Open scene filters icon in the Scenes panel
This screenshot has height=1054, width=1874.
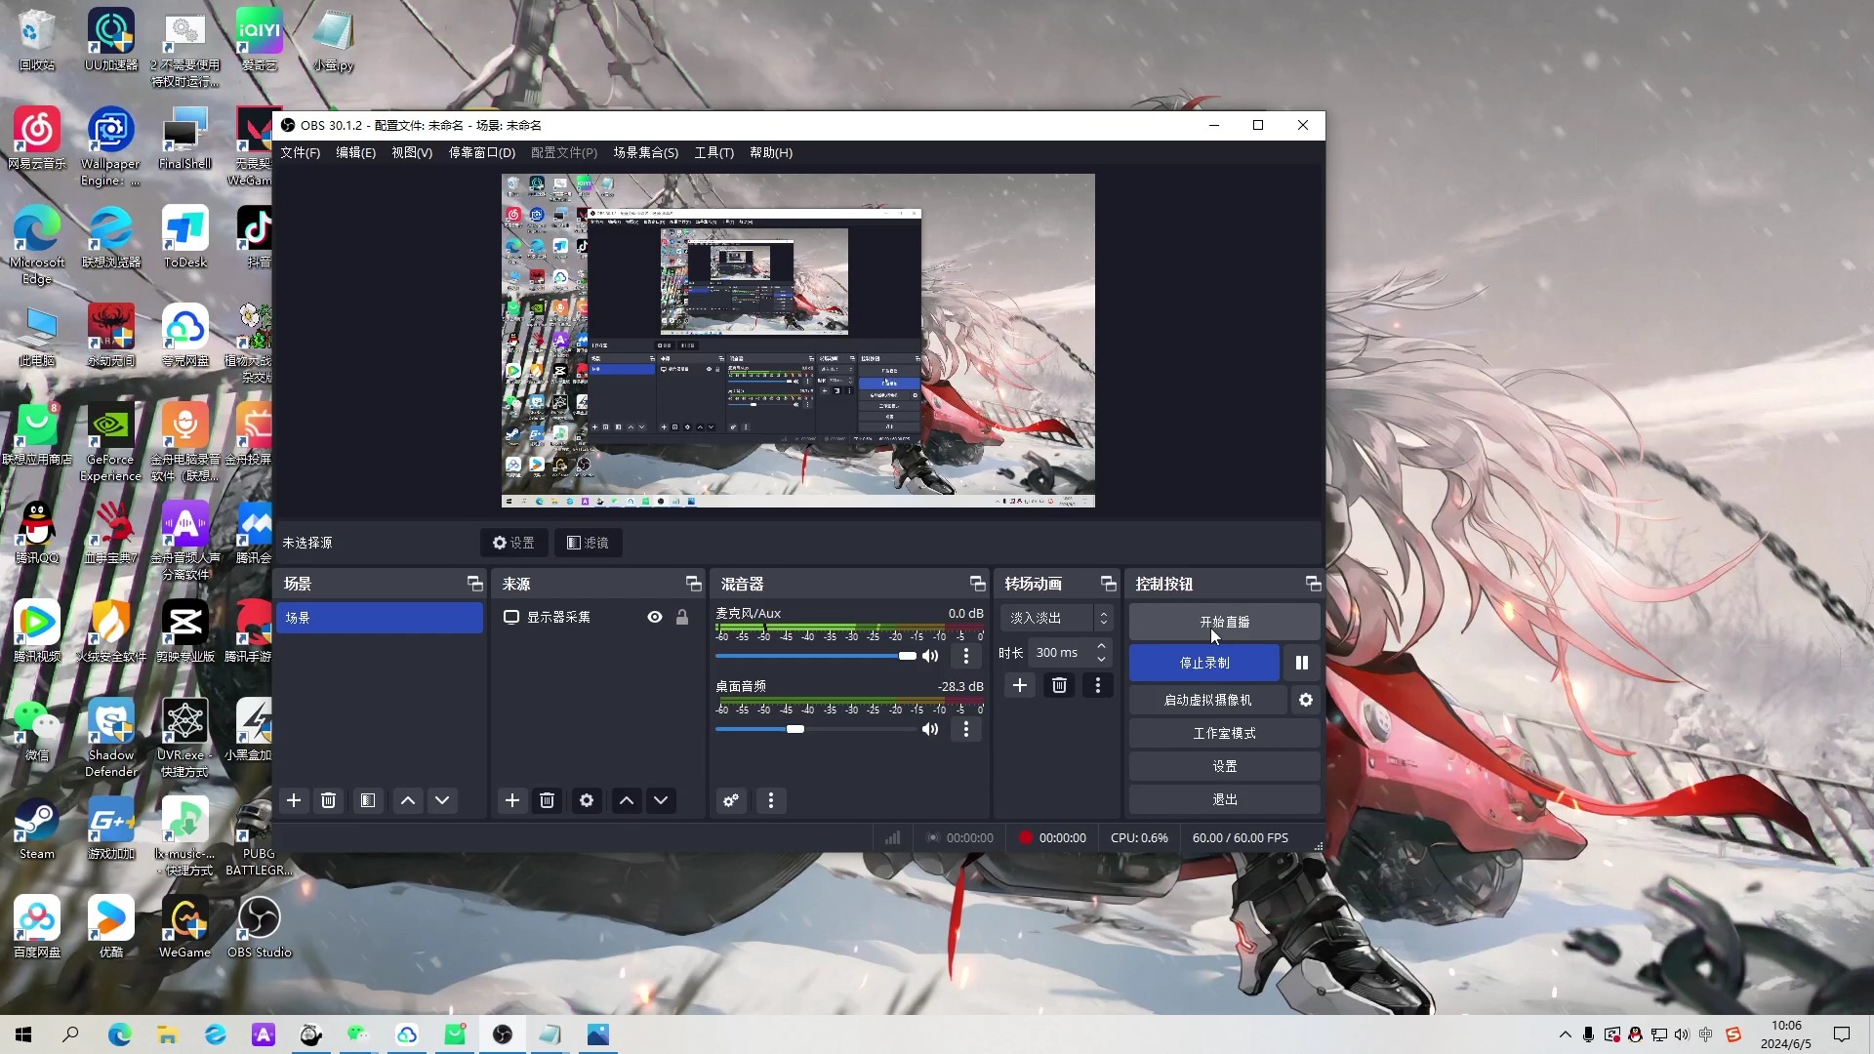click(368, 800)
